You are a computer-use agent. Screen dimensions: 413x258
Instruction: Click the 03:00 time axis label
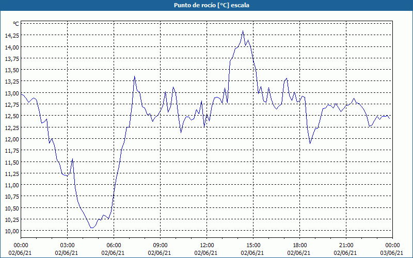tap(67, 246)
